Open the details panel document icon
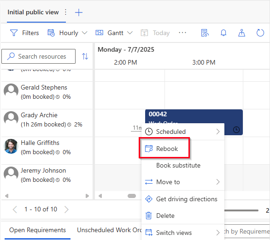Image resolution: width=270 pixels, height=240 pixels. tap(205, 33)
